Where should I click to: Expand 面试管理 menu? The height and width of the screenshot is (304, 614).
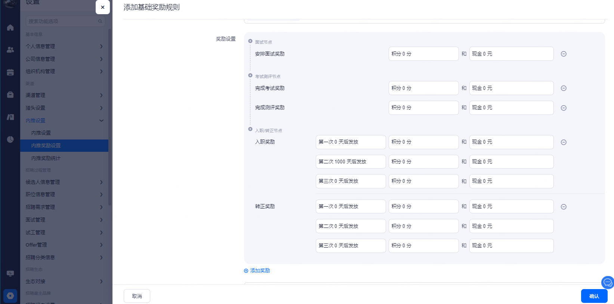coord(65,220)
